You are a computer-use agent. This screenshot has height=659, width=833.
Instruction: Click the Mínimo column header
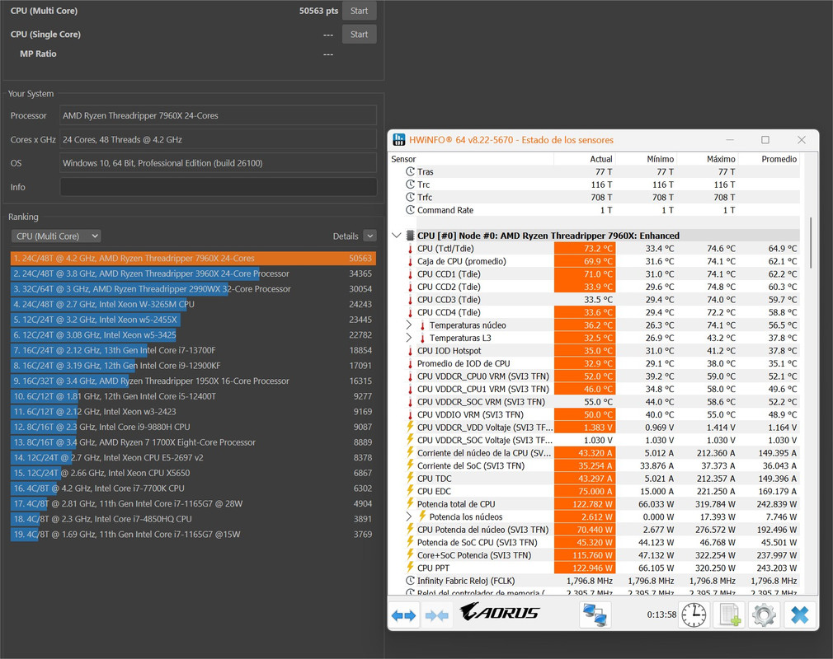click(646, 159)
